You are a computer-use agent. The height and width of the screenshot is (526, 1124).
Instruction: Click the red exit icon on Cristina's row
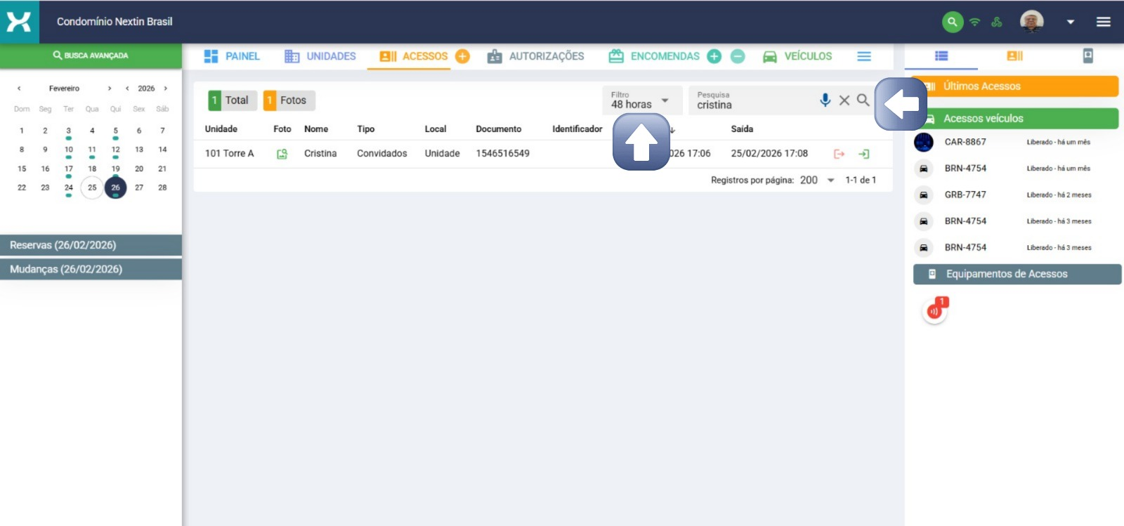click(839, 154)
